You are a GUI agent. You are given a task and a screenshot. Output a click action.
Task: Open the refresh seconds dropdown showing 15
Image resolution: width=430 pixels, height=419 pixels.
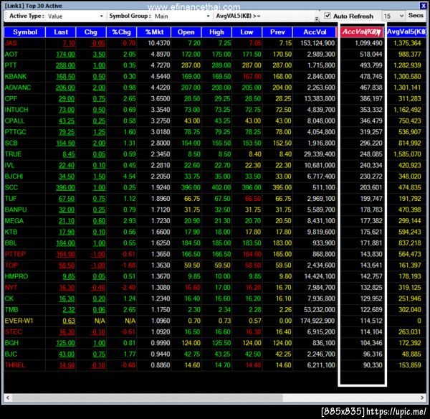point(393,17)
